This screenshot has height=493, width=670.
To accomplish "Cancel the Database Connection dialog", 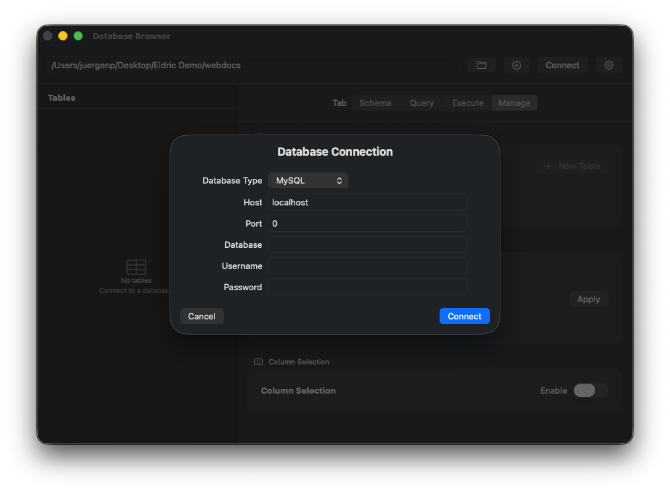I will point(201,316).
